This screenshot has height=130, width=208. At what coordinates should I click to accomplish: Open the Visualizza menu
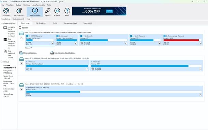[10, 5]
